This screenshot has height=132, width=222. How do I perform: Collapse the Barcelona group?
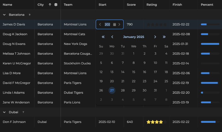click(4, 15)
